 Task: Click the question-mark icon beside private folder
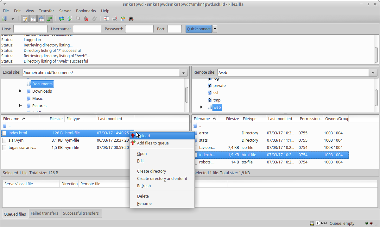coord(210,85)
